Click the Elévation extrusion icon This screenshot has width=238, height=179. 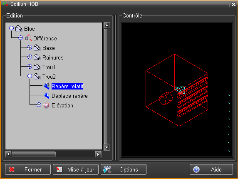(47, 105)
